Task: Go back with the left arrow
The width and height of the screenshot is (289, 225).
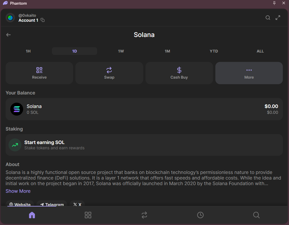Action: (x=8, y=35)
